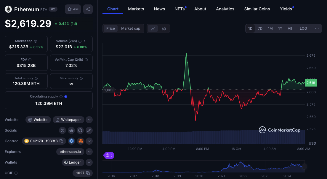Open the Analytics tab
The width and height of the screenshot is (327, 179).
225,9
